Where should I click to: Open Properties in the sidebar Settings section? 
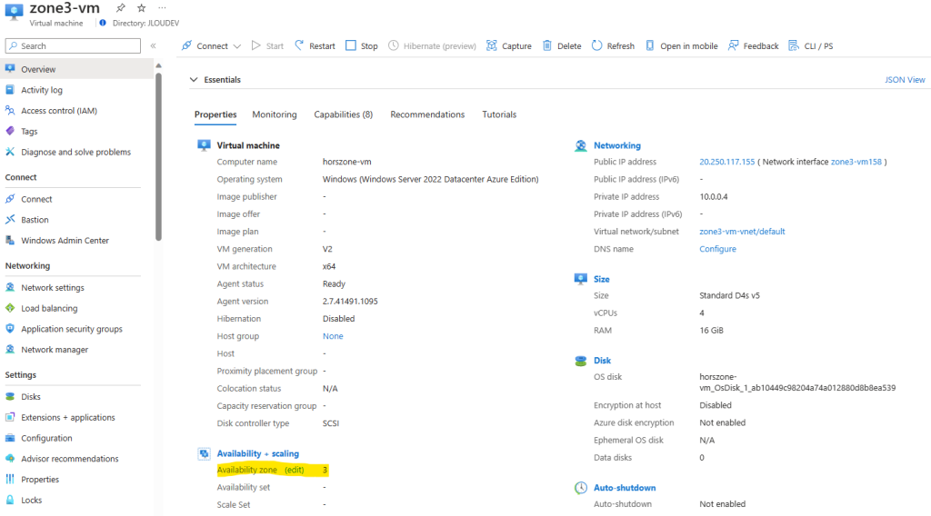(x=40, y=480)
